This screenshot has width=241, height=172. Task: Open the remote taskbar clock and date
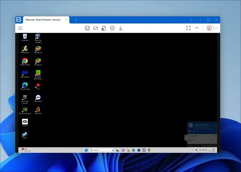[212, 150]
